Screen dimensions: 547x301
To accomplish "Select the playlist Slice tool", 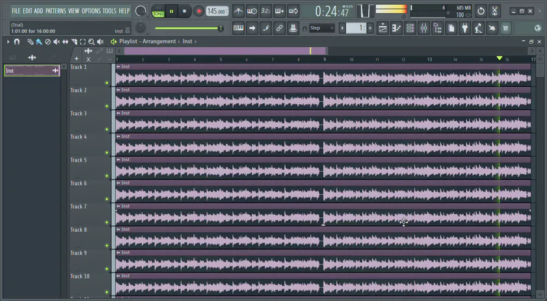I will (x=74, y=42).
